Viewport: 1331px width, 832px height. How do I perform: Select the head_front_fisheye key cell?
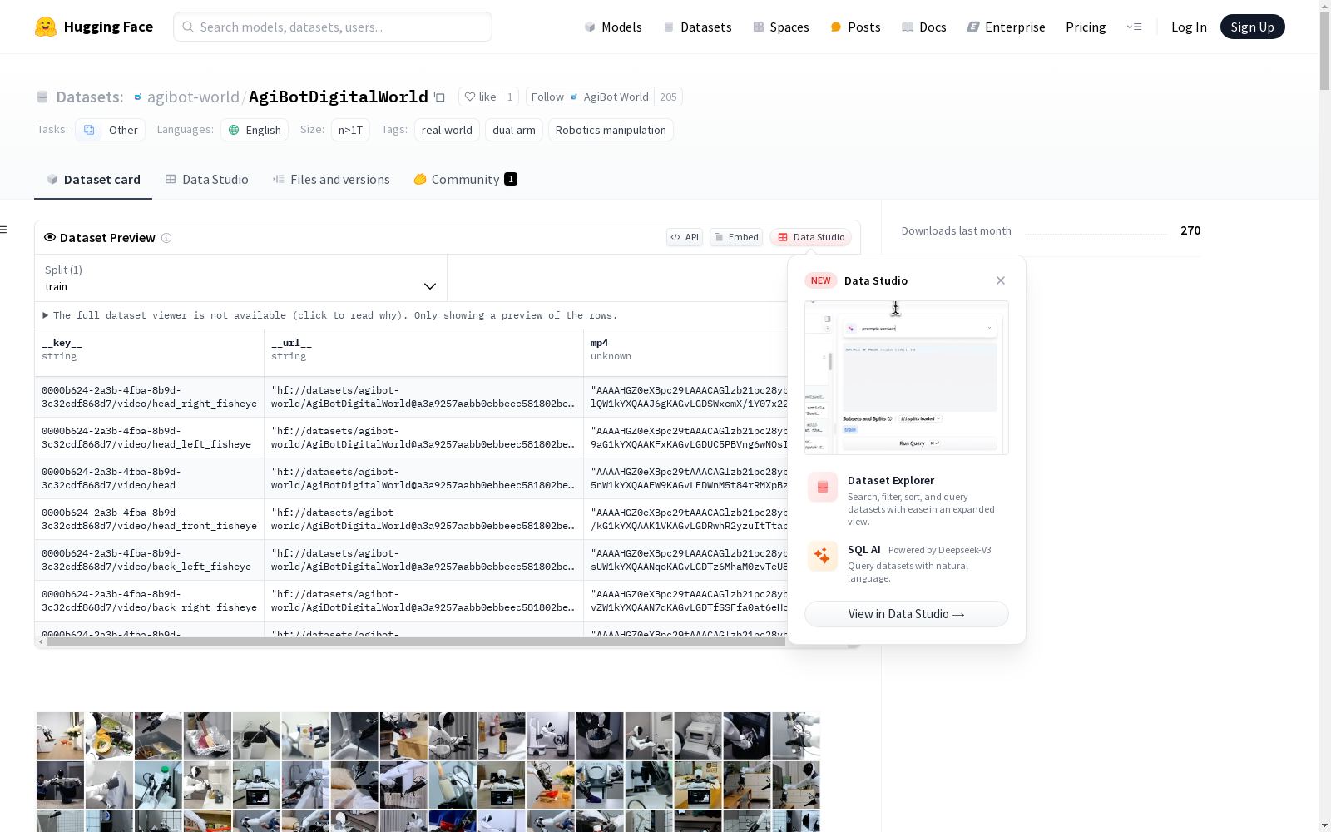(149, 519)
